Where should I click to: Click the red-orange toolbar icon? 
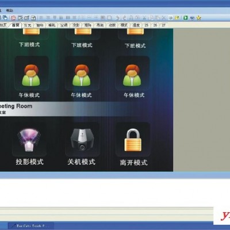point(13,18)
